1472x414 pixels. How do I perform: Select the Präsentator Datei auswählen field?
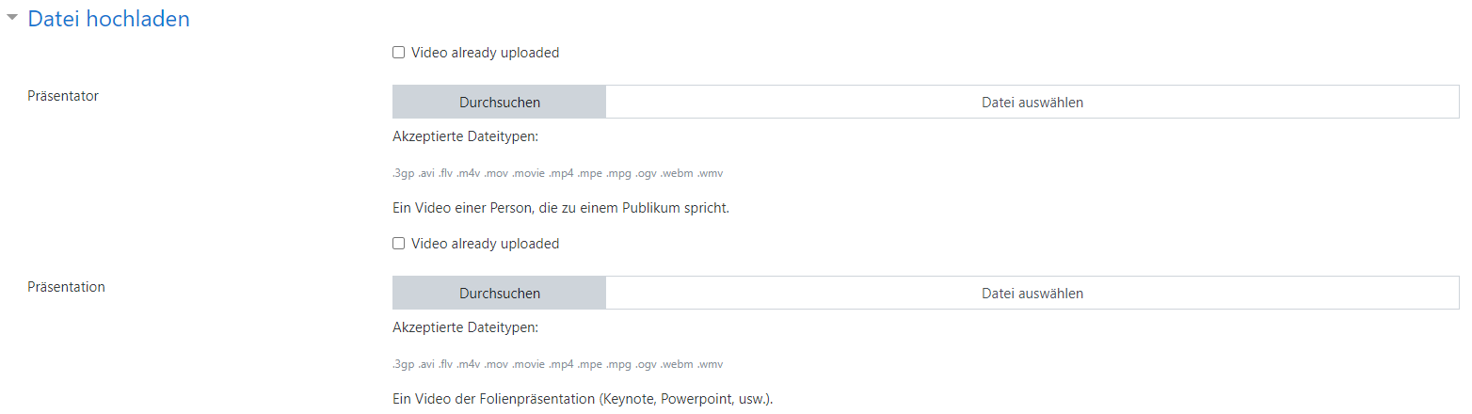click(x=1032, y=103)
